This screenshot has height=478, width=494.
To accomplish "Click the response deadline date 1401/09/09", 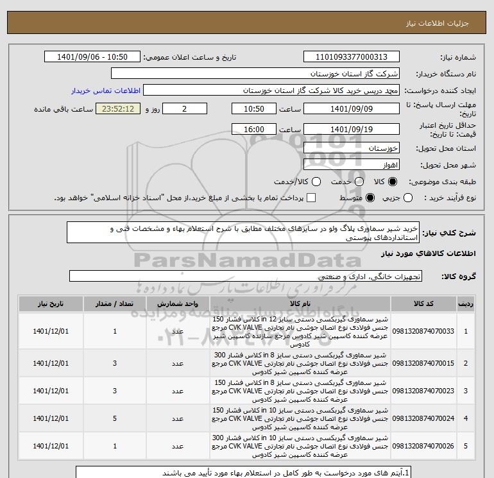I will (352, 108).
